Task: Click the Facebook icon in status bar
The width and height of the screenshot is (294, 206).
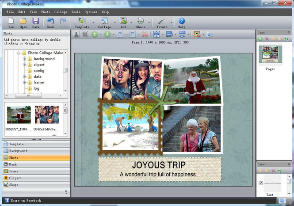Action: pos(7,200)
